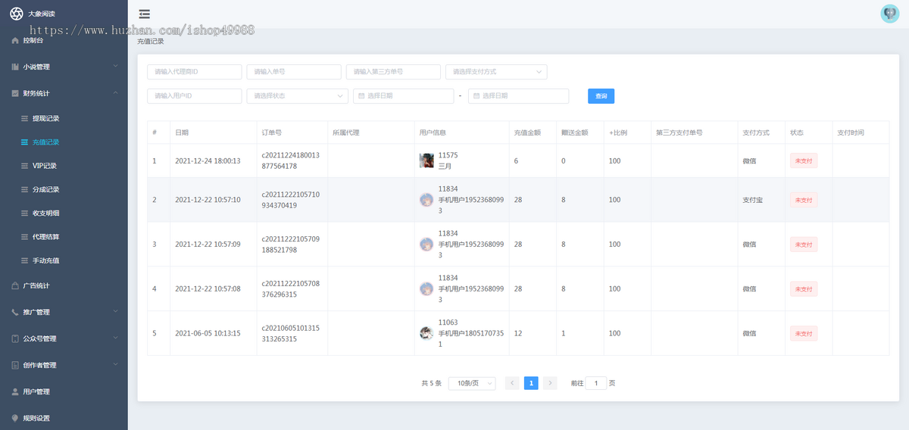Open the user avatar menu at top right
Screen dimensions: 909x430
889,14
